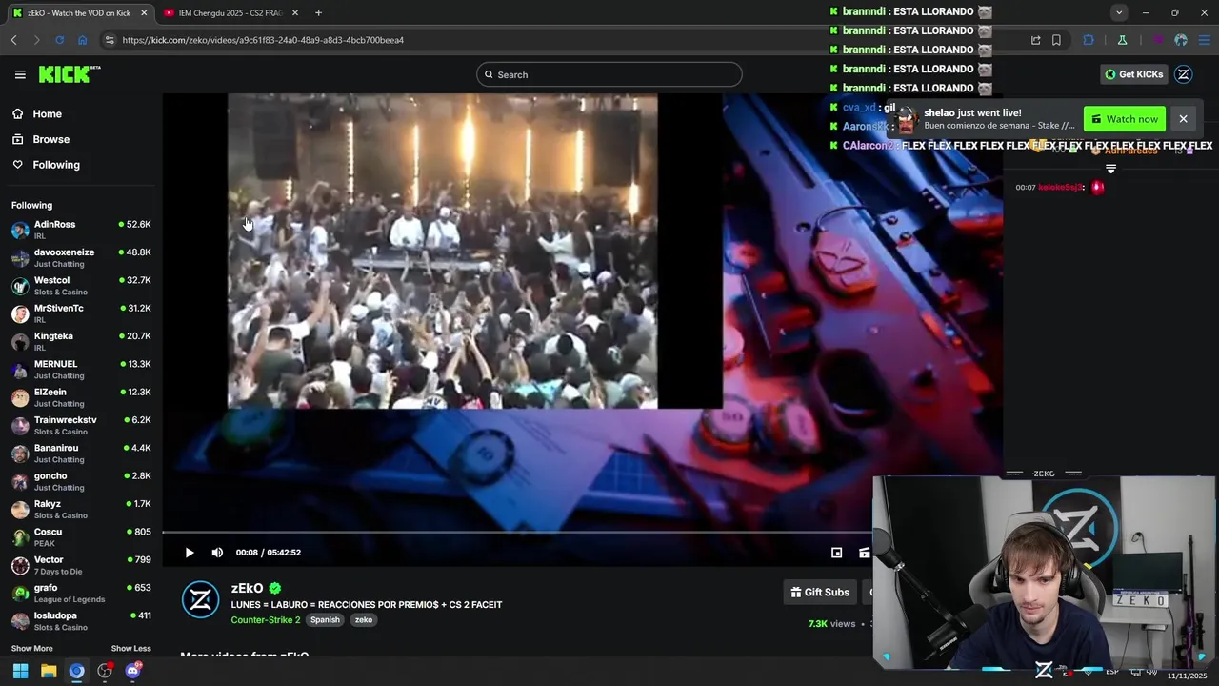Bookmark this page icon

point(1056,40)
